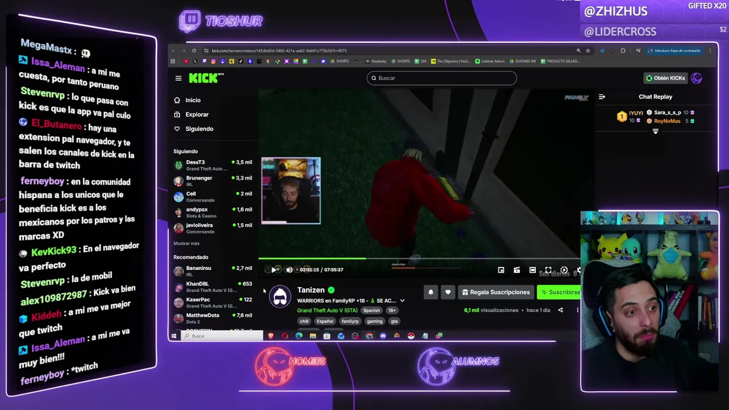Click the browser address bar URL
The width and height of the screenshot is (729, 410).
tap(279, 51)
